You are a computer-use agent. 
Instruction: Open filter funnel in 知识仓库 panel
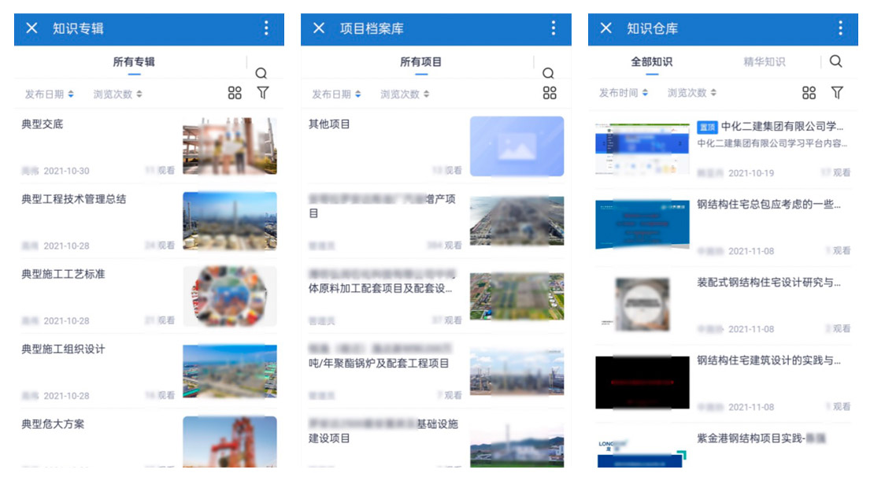tap(837, 93)
